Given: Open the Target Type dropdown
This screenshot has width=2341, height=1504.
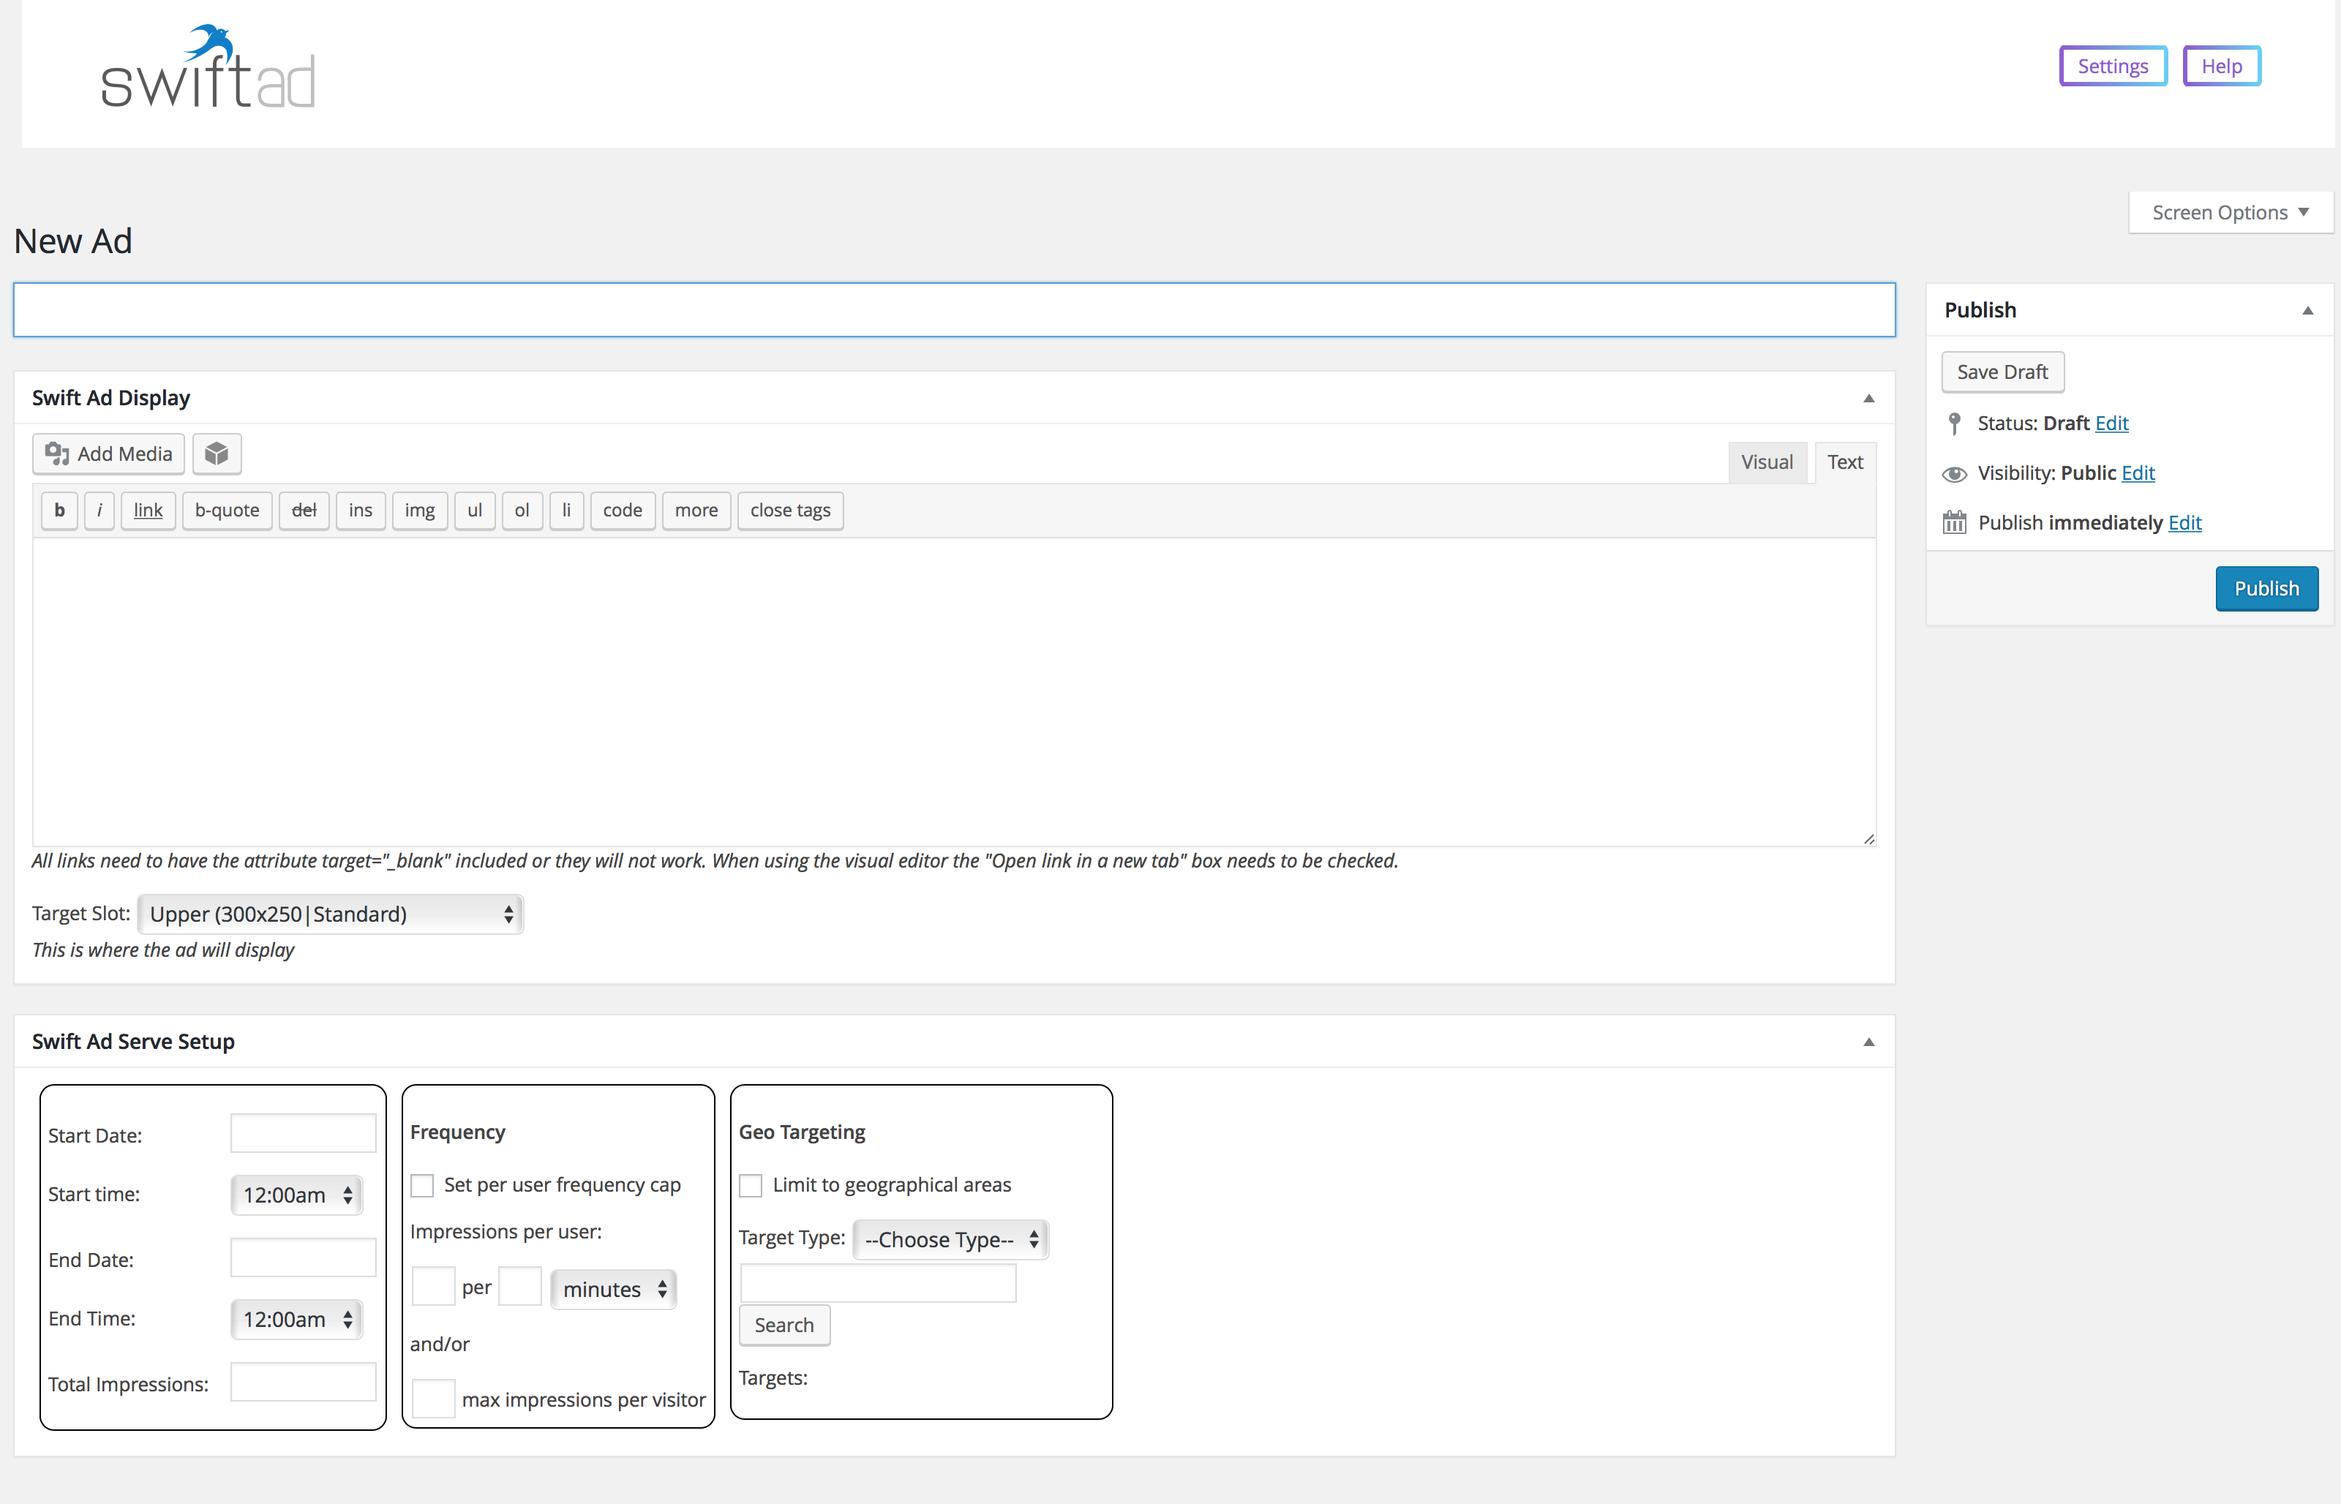Looking at the screenshot, I should pyautogui.click(x=950, y=1239).
